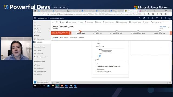Image resolution: width=173 pixels, height=97 pixels.
Task: Switch to the General tab
Action: [55, 37]
